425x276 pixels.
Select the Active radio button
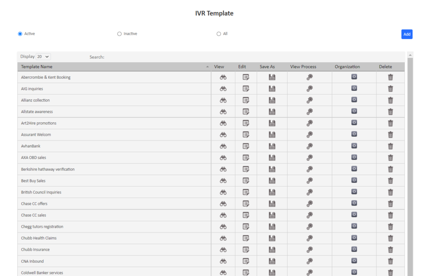(x=19, y=34)
